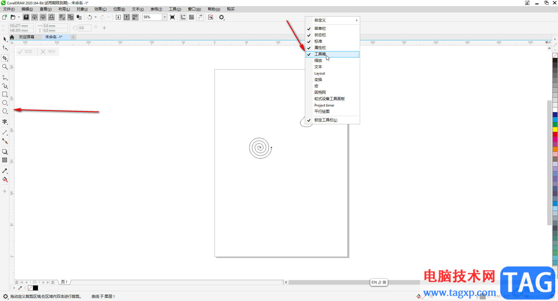Open the 效果(C) menu
The height and width of the screenshot is (301, 558).
pyautogui.click(x=100, y=9)
